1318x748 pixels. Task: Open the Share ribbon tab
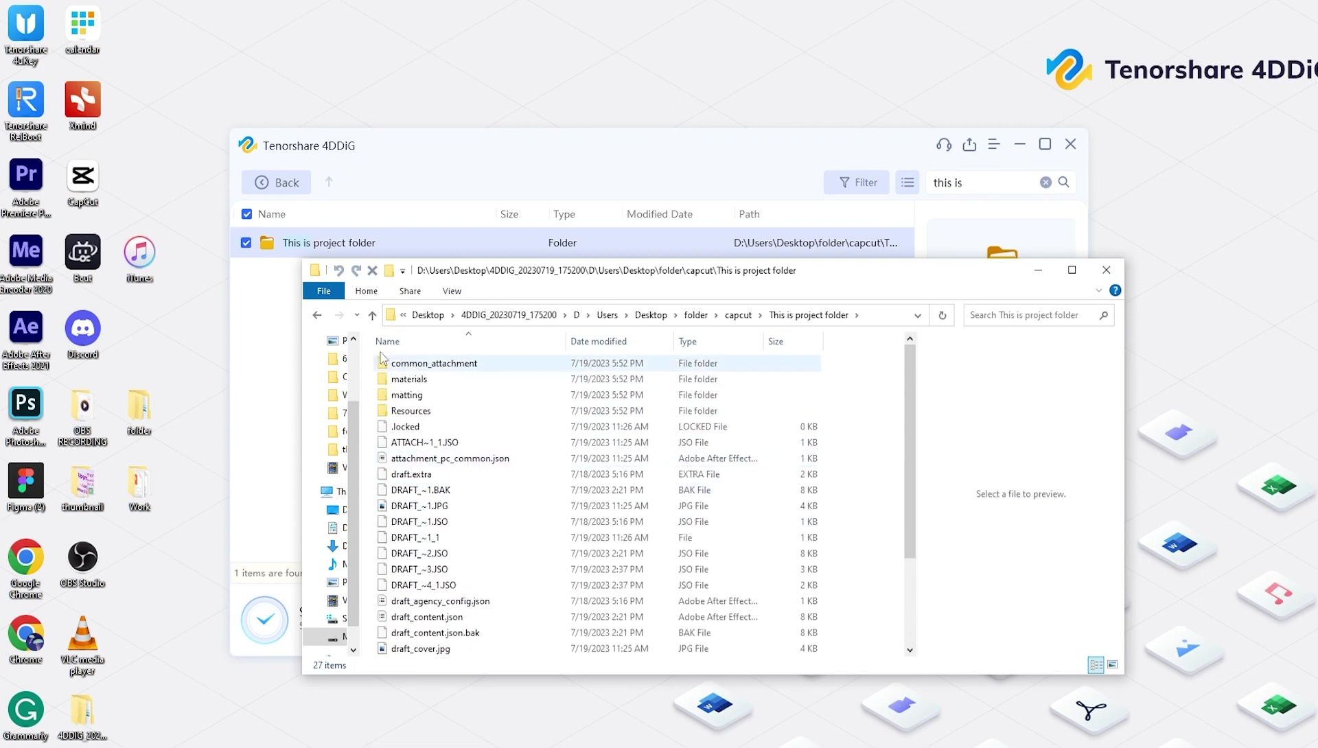point(410,291)
